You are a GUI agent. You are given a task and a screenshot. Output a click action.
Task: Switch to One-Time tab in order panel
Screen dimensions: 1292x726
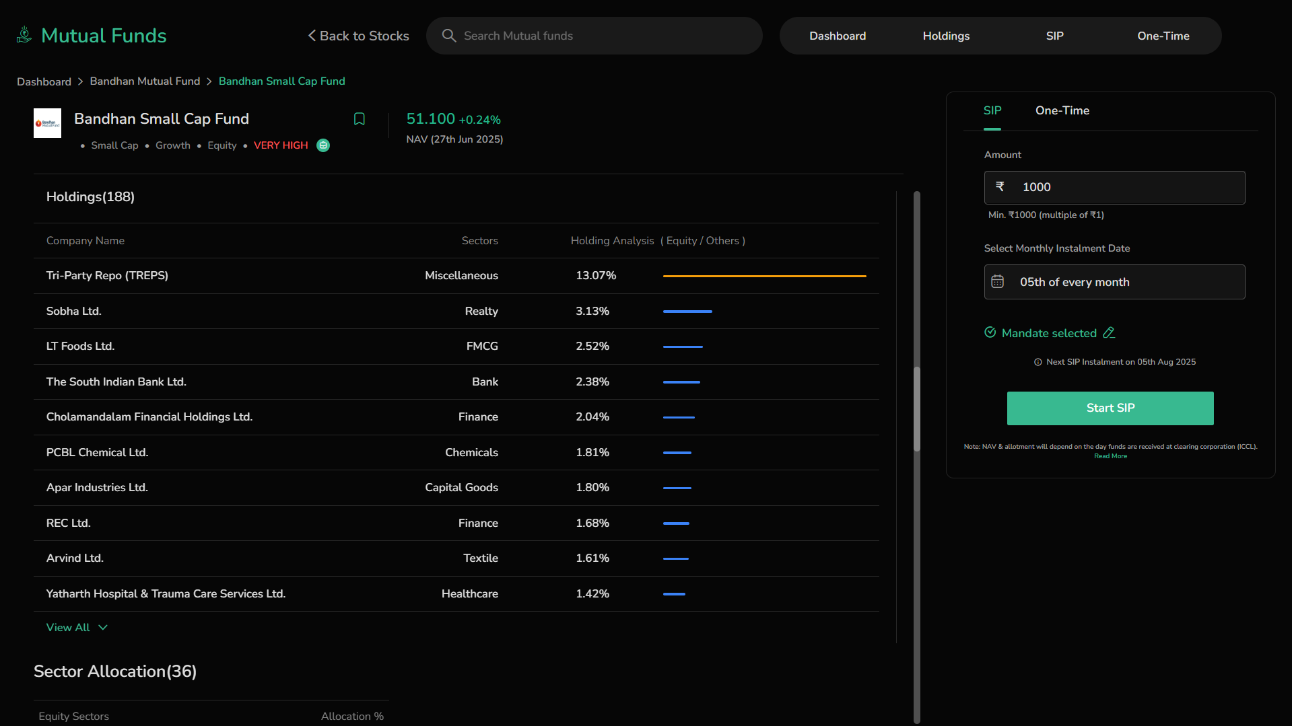point(1062,110)
